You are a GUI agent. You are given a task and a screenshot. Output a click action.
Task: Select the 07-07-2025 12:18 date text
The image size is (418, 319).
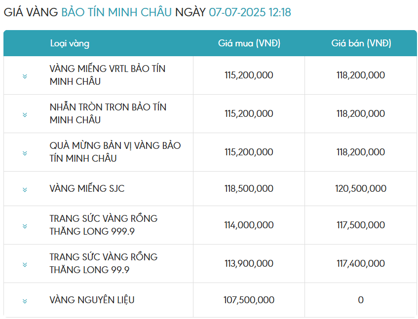tap(250, 12)
